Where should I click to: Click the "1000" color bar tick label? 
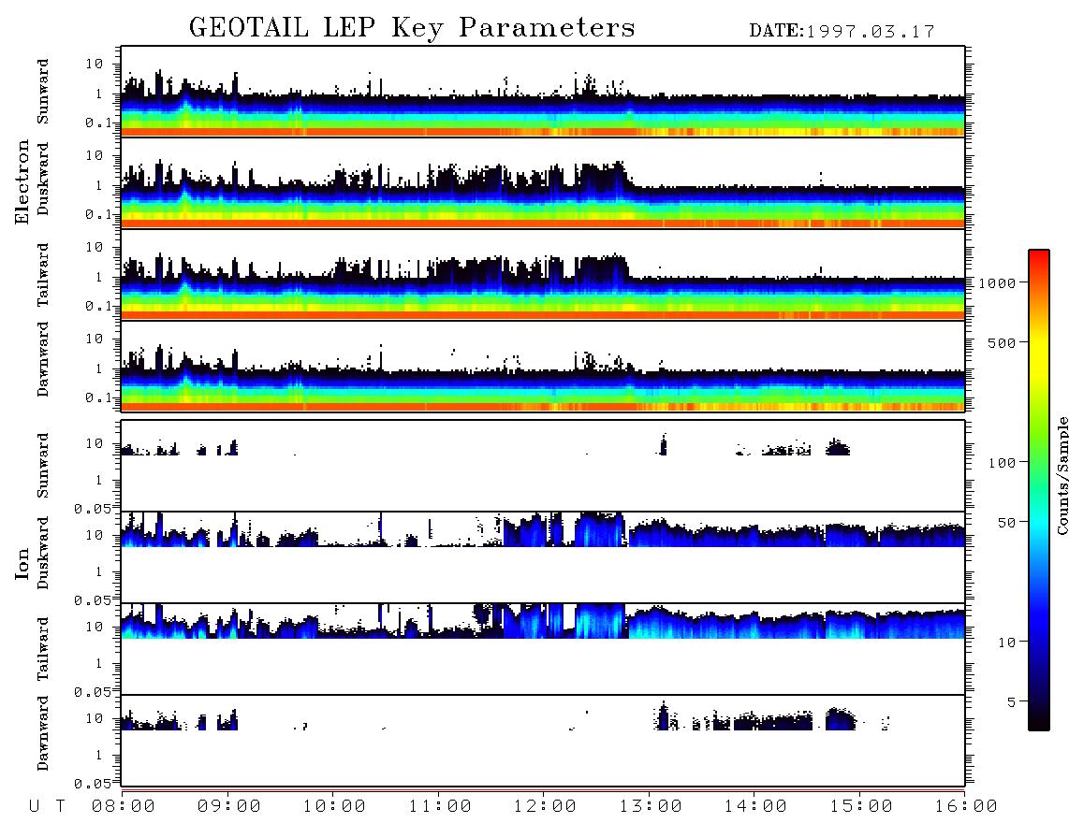(x=998, y=282)
